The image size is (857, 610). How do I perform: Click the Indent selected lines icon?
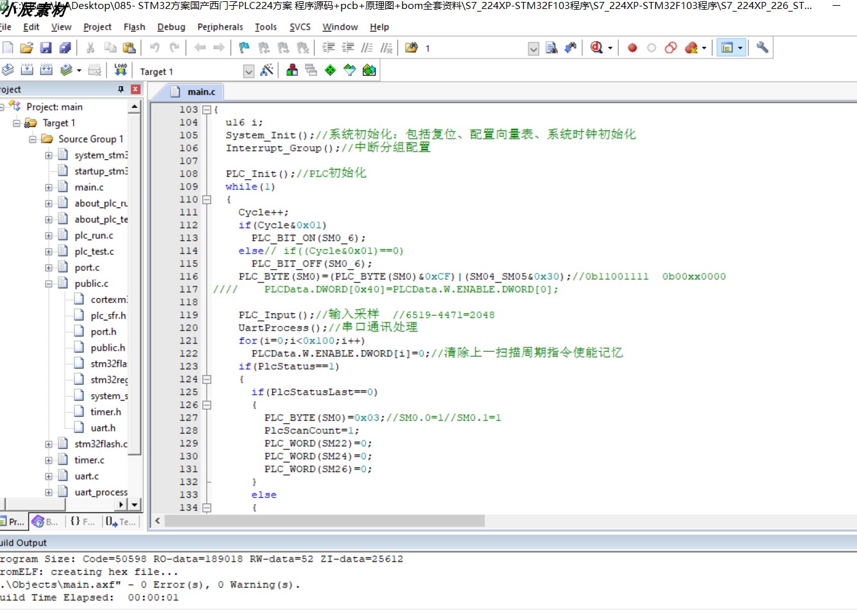329,48
